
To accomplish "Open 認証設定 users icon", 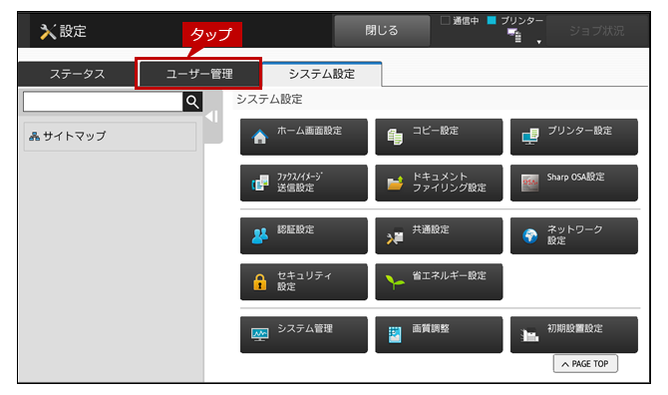I will tap(260, 235).
